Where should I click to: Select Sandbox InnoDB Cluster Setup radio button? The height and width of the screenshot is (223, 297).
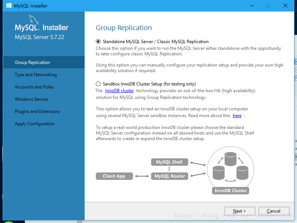(98, 84)
